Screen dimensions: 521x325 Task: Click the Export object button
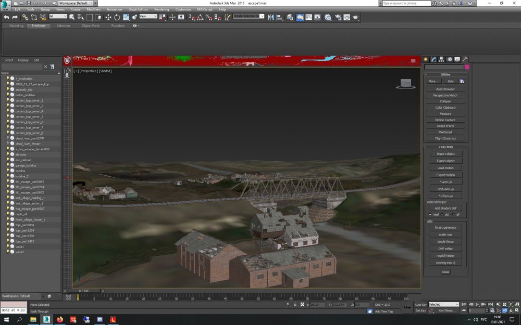pyautogui.click(x=445, y=161)
